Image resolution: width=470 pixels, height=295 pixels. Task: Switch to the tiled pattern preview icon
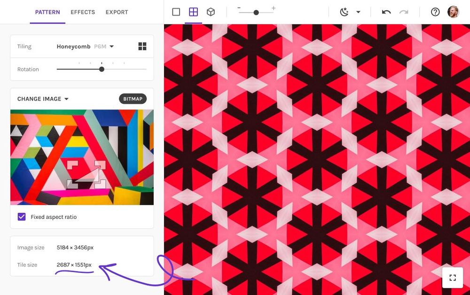click(193, 12)
